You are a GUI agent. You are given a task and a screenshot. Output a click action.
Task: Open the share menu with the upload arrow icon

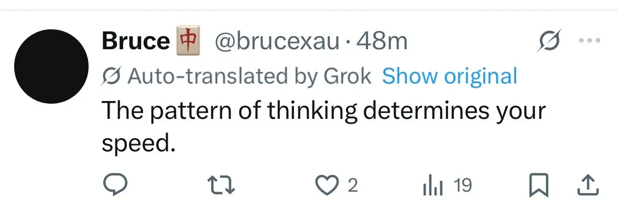[588, 185]
